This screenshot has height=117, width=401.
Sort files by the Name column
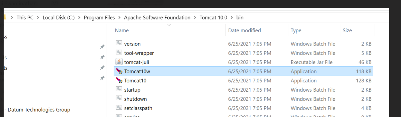[x=122, y=30]
